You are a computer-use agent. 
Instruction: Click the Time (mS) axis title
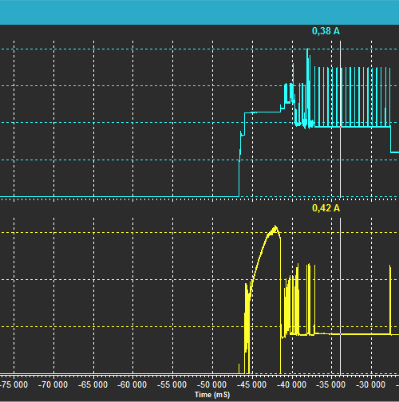click(x=212, y=395)
